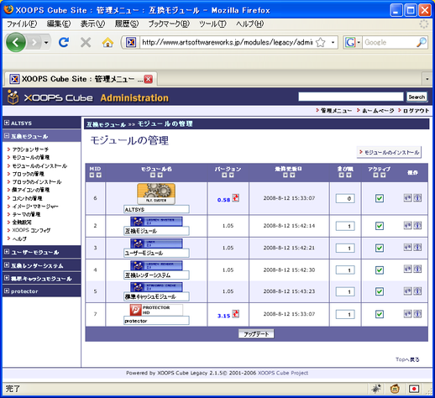Screen dimensions: 435x398
Task: Toggle active checkbox for ユーザーモジュール row
Action: point(380,248)
